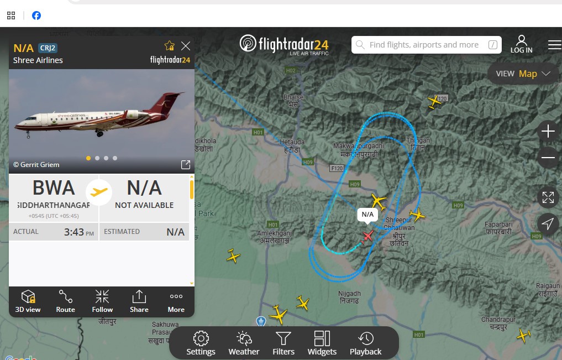This screenshot has width=562, height=360.
Task: Open the More options menu
Action: coord(176,301)
